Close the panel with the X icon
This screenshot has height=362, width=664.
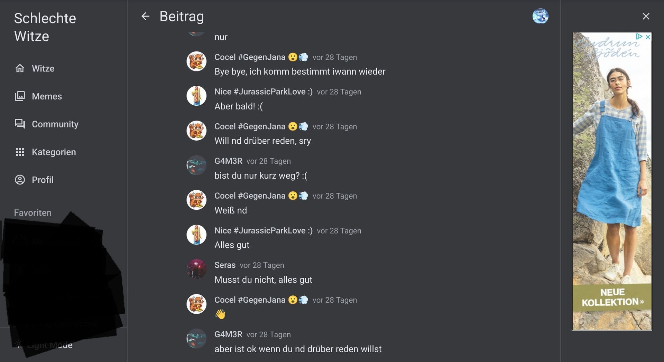point(646,16)
